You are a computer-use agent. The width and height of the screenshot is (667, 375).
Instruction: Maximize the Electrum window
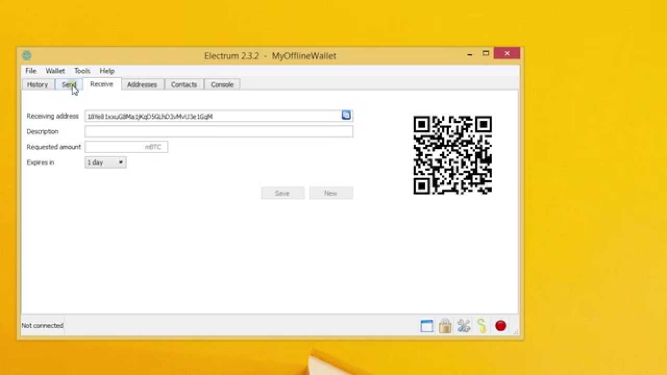(x=486, y=53)
